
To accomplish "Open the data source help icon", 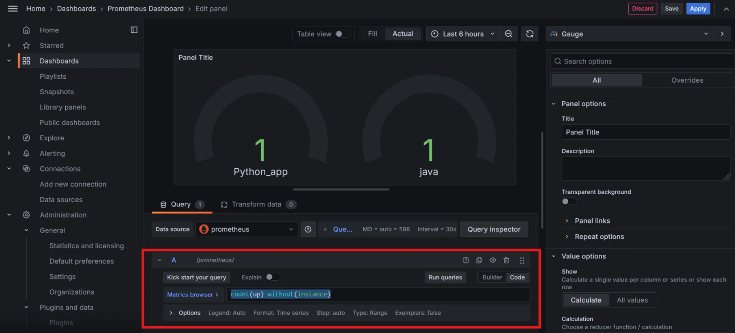I will 308,230.
